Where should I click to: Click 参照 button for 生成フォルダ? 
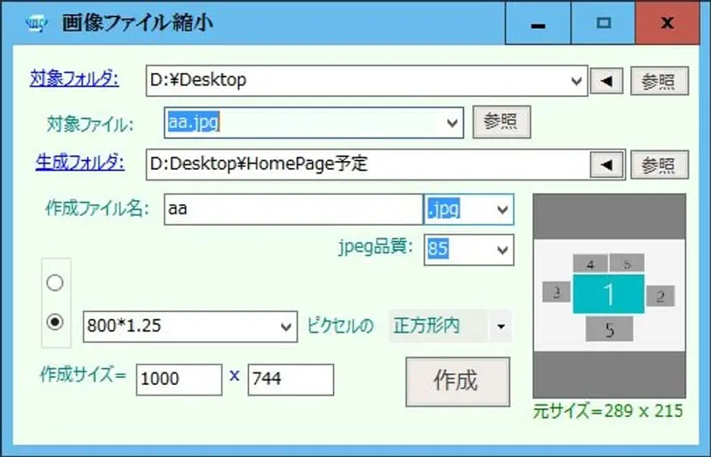(x=659, y=165)
